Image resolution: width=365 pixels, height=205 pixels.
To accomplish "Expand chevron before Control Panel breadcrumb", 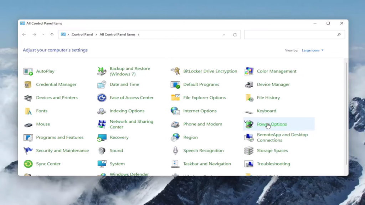I will 68,35.
